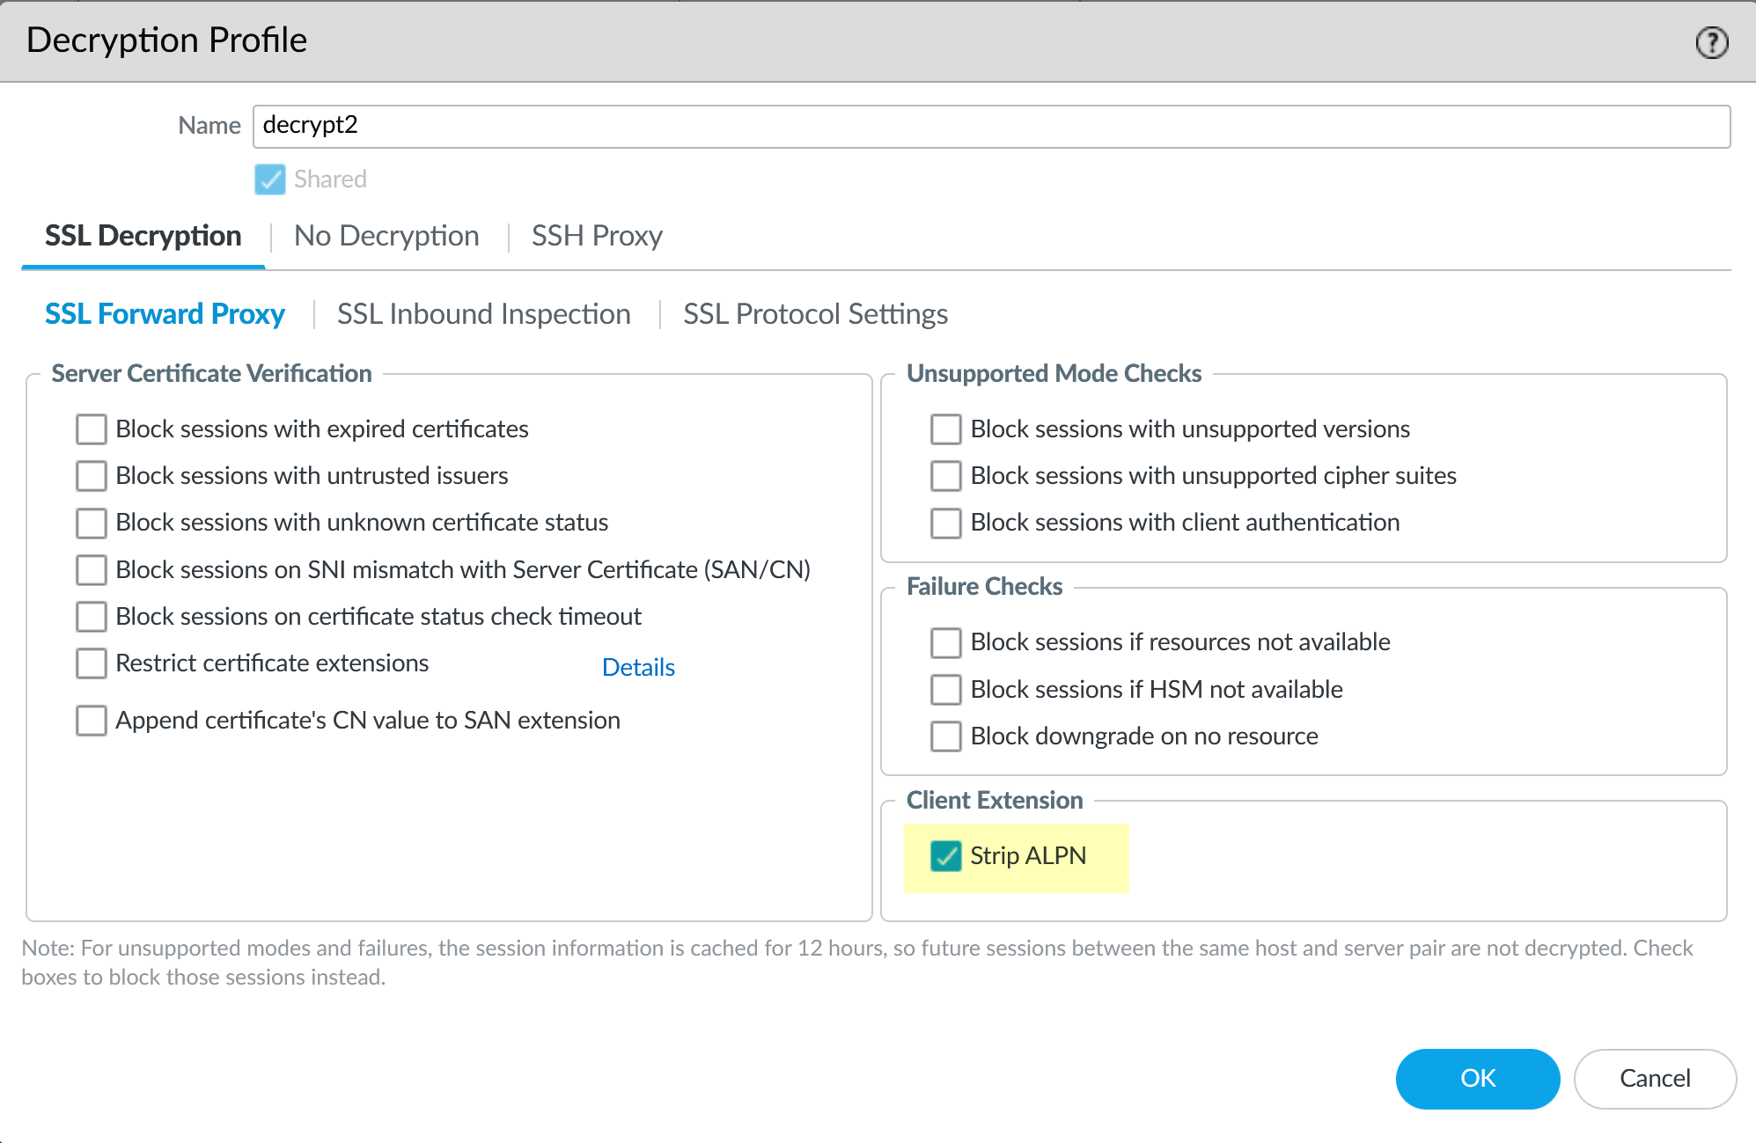Uncheck the Strip ALPN checkbox
The image size is (1756, 1143).
click(x=946, y=856)
